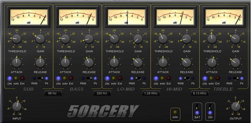Solo the BASS band
Viewport: 251px width, 123px height.
65,78
